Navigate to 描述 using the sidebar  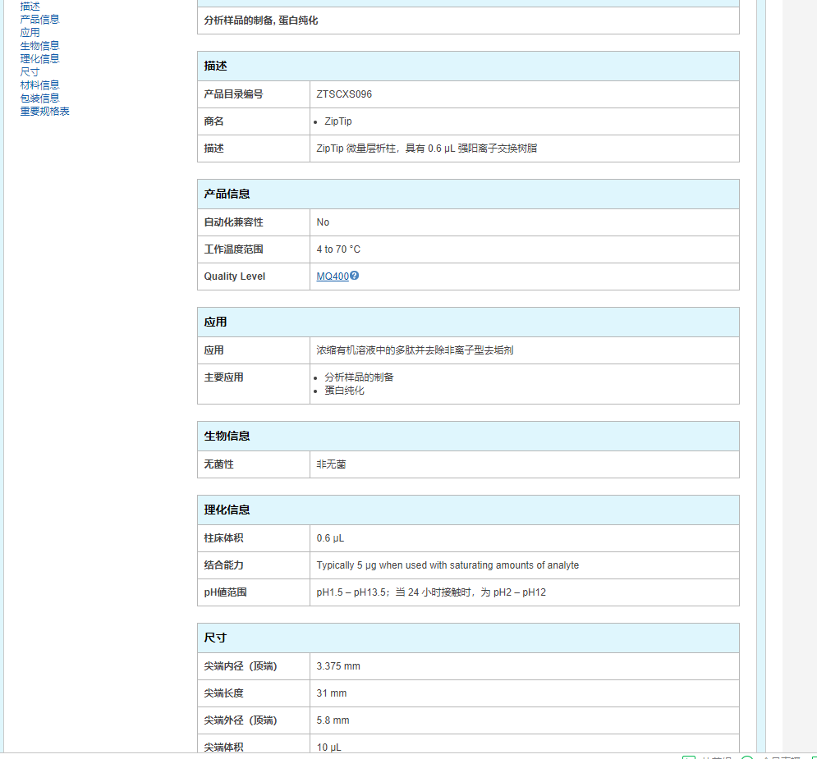pyautogui.click(x=30, y=6)
